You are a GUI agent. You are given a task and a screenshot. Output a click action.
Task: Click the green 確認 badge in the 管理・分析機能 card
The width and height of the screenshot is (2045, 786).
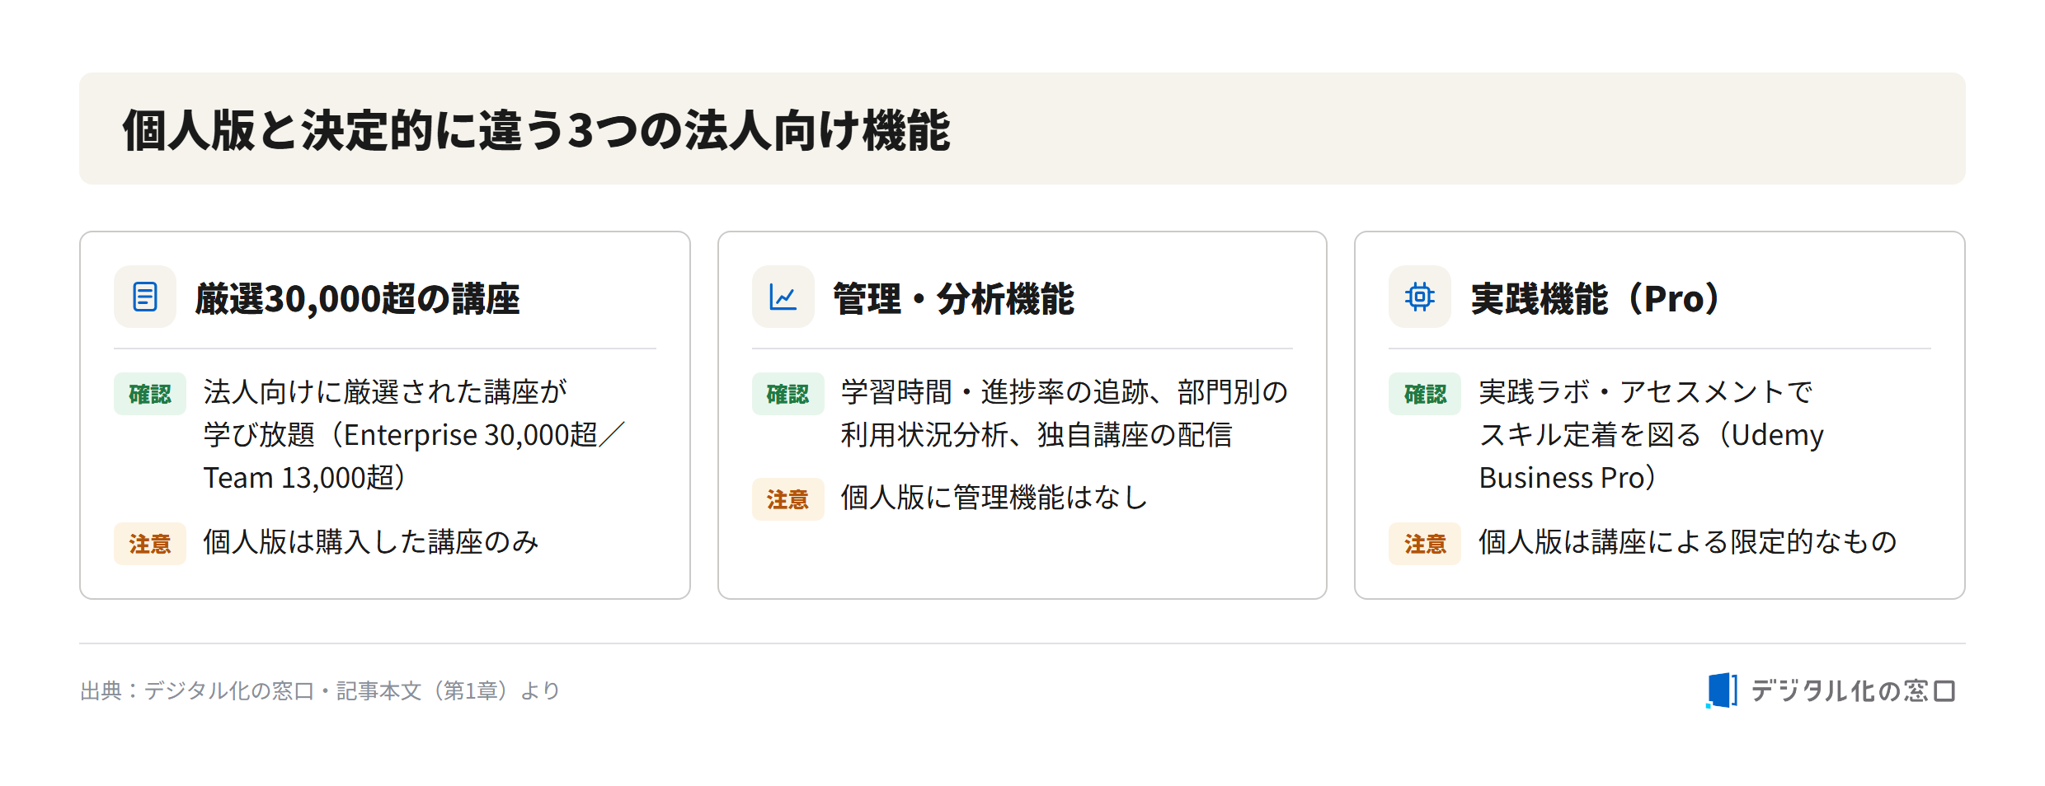click(787, 394)
